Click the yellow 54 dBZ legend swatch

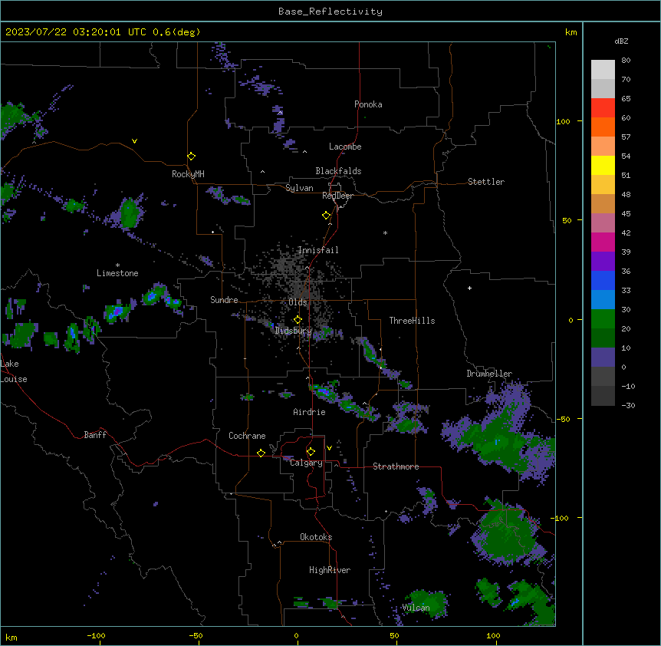pyautogui.click(x=603, y=165)
